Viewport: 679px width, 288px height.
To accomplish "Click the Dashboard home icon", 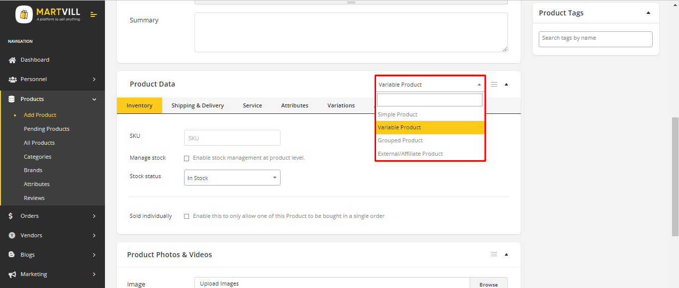I will click(x=12, y=60).
